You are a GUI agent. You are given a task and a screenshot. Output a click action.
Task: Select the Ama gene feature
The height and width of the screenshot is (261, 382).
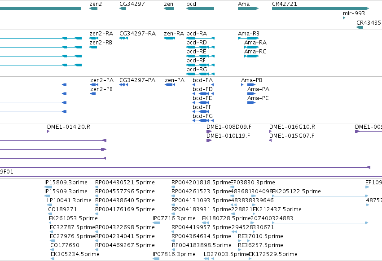click(x=248, y=9)
